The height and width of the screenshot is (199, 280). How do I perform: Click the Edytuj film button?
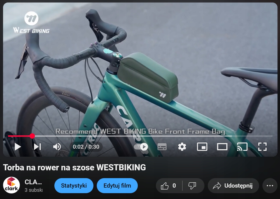point(117,186)
